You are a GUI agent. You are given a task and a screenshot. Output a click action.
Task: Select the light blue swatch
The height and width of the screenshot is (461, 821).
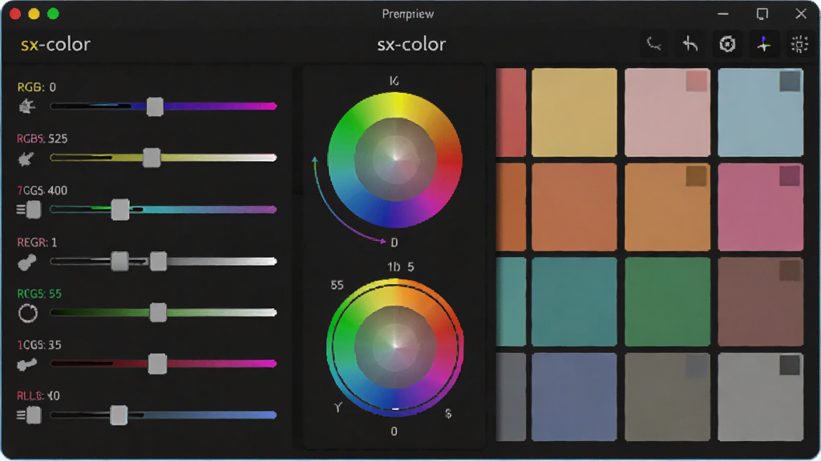(x=760, y=112)
